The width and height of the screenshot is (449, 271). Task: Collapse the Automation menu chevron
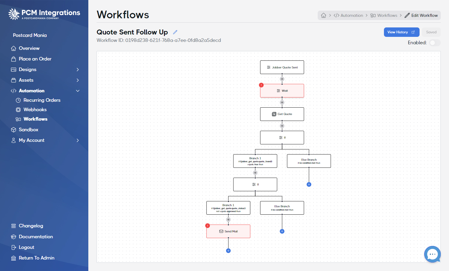pyautogui.click(x=78, y=91)
